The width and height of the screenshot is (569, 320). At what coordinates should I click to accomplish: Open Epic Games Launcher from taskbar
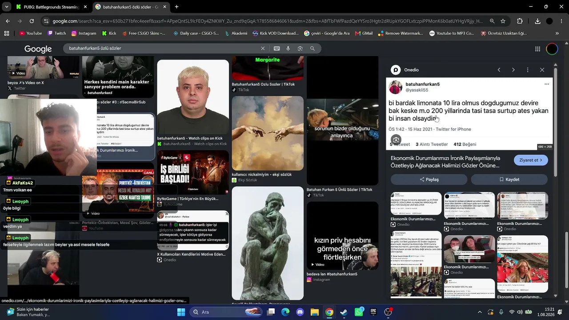[x=373, y=312]
